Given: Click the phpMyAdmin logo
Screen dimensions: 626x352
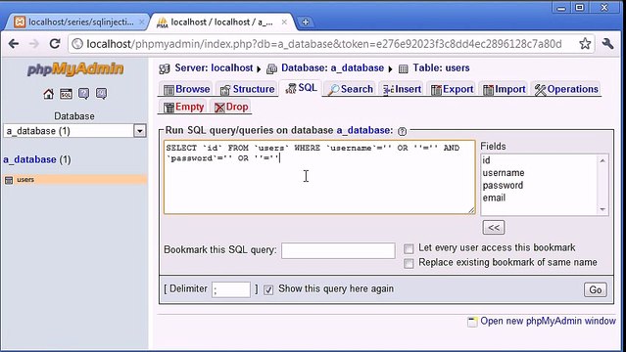Looking at the screenshot, I should click(75, 69).
